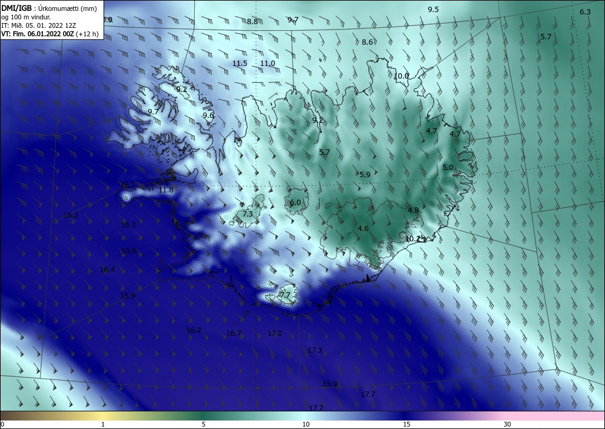
Task: Pick the pink segment of the color scale
Action: pos(555,416)
